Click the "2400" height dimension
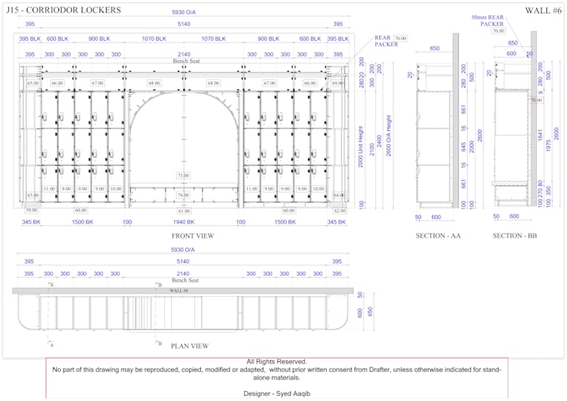567x401 pixels. [379, 141]
